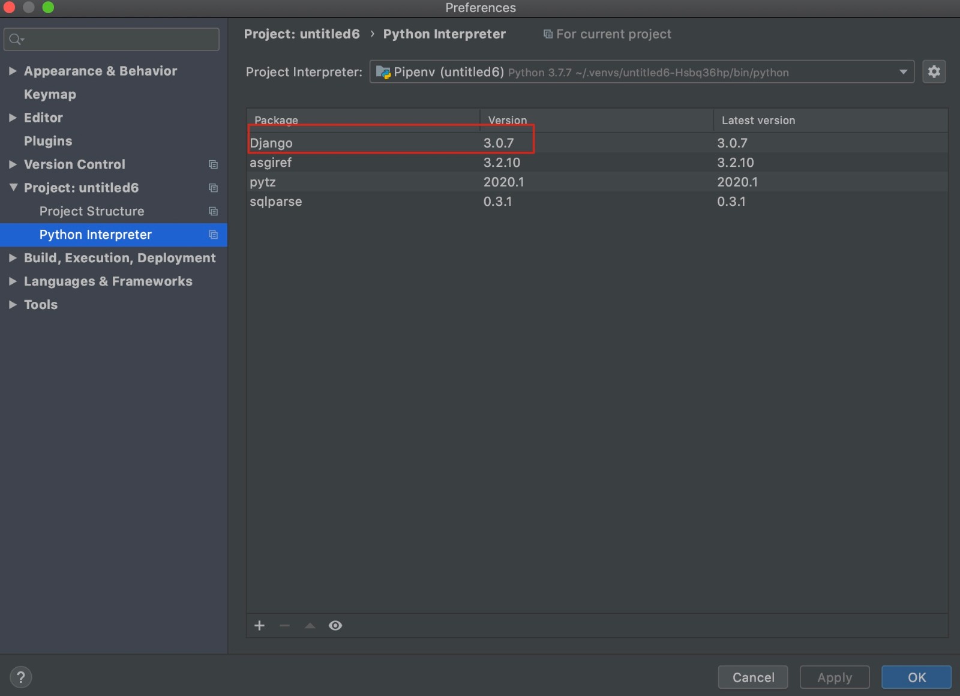Click the minus icon to uninstall package

point(284,626)
